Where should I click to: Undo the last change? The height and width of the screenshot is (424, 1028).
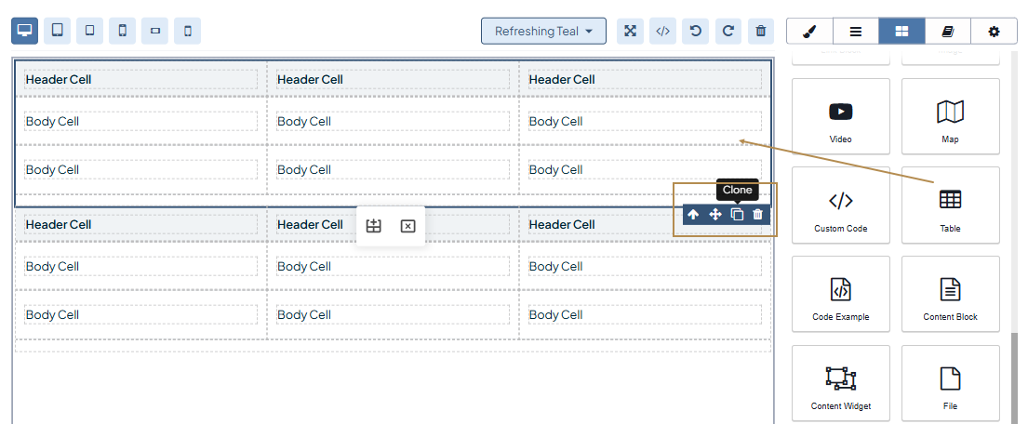tap(695, 31)
